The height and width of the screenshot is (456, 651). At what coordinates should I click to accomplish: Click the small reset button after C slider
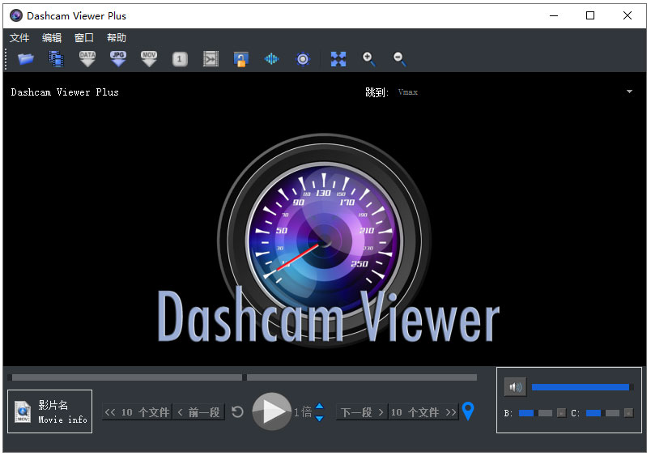(x=628, y=413)
